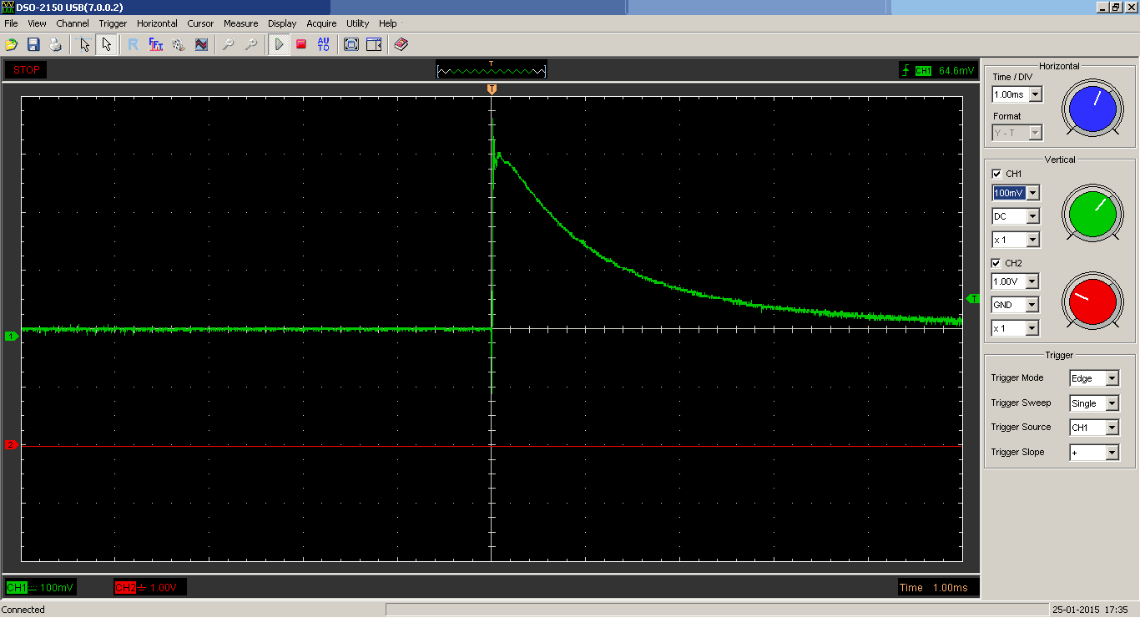
Task: Open the Help menu
Action: click(387, 23)
